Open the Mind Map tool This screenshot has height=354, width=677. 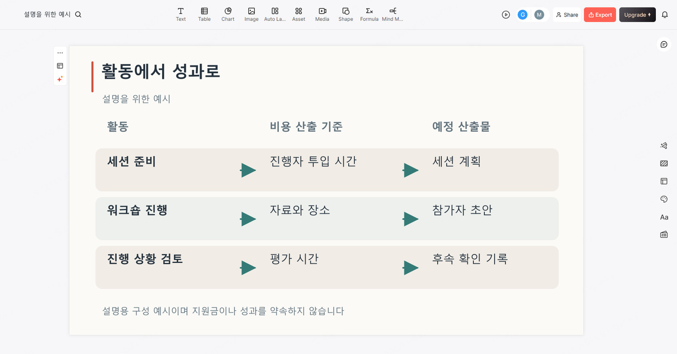(x=393, y=14)
